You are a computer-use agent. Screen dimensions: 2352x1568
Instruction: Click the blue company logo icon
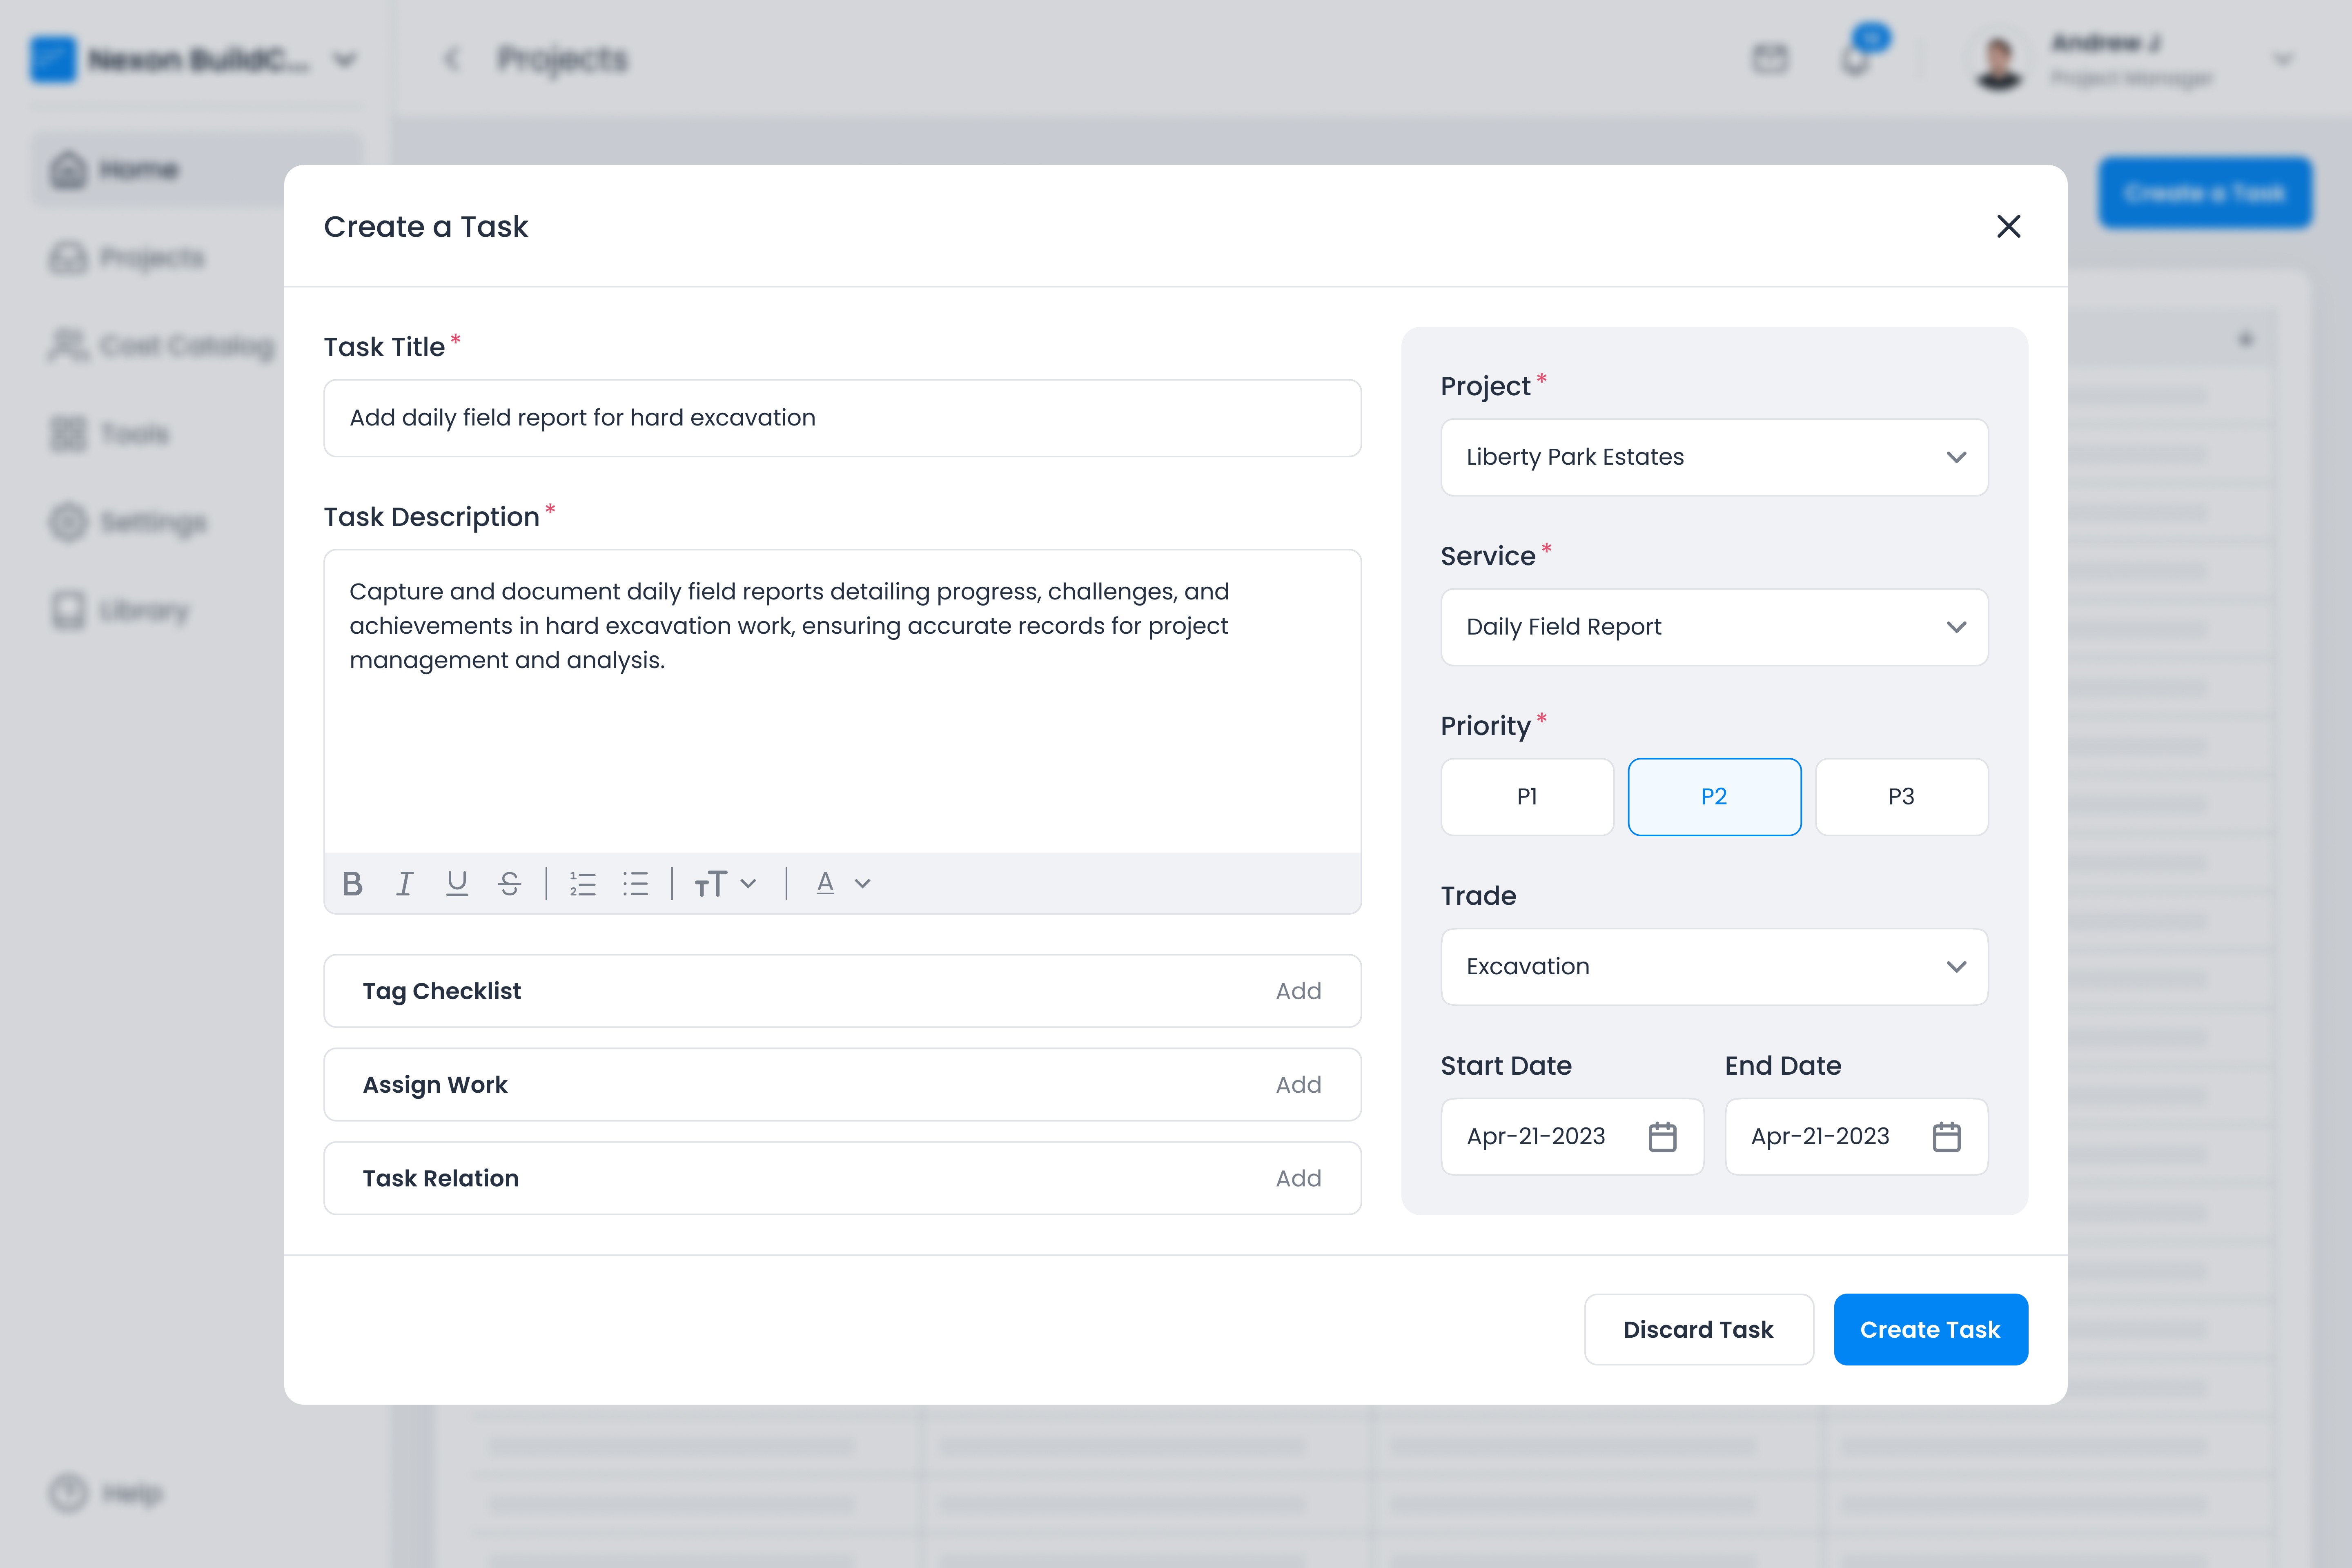coord(53,60)
